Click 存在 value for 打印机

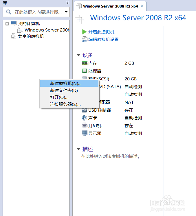129,125
